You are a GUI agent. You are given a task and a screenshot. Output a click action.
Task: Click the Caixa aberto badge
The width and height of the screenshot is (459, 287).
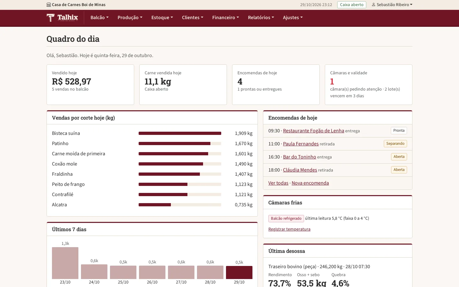coord(352,5)
